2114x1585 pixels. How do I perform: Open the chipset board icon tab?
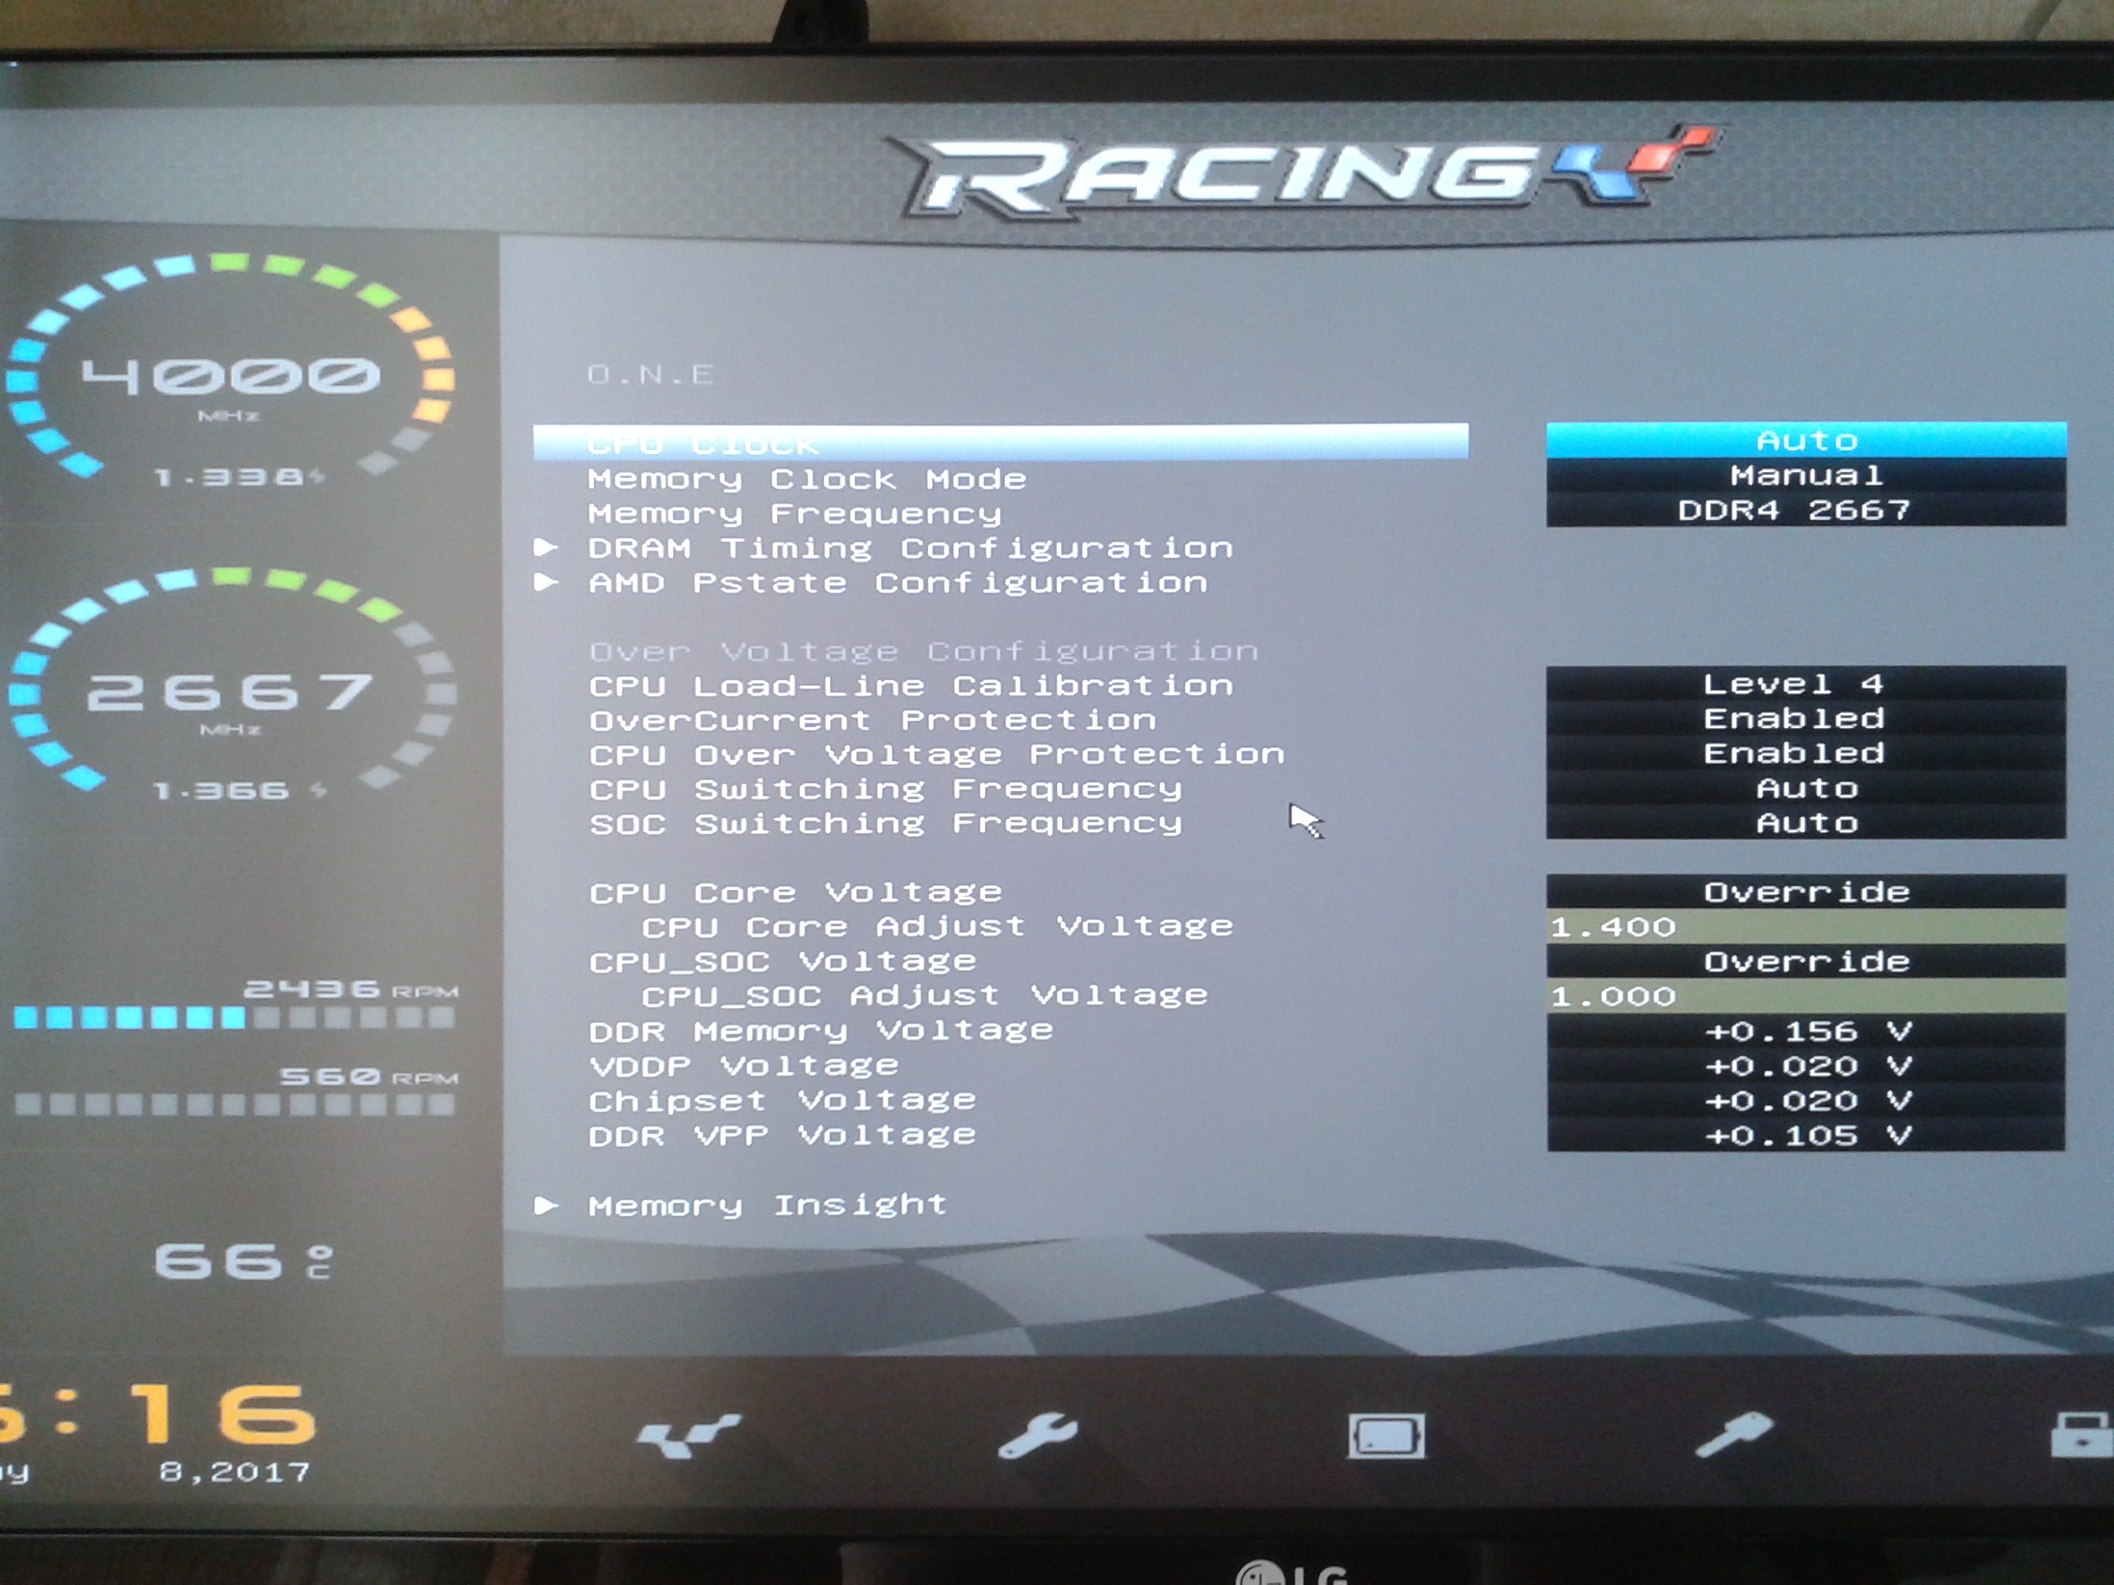1386,1436
